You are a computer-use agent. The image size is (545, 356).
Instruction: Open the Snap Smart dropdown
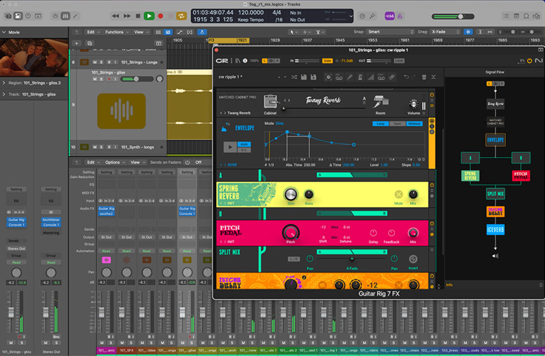click(391, 32)
